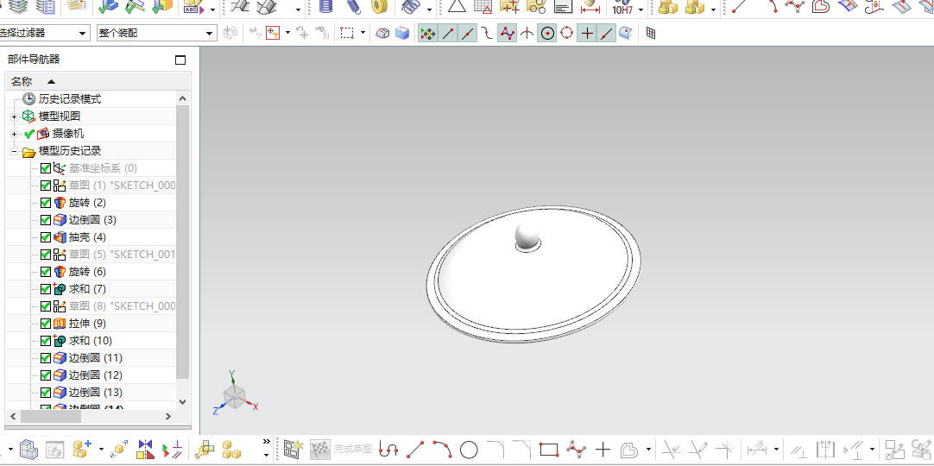The height and width of the screenshot is (466, 934).
Task: Select the 边倒圆 (13) tree item
Action: [x=95, y=393]
